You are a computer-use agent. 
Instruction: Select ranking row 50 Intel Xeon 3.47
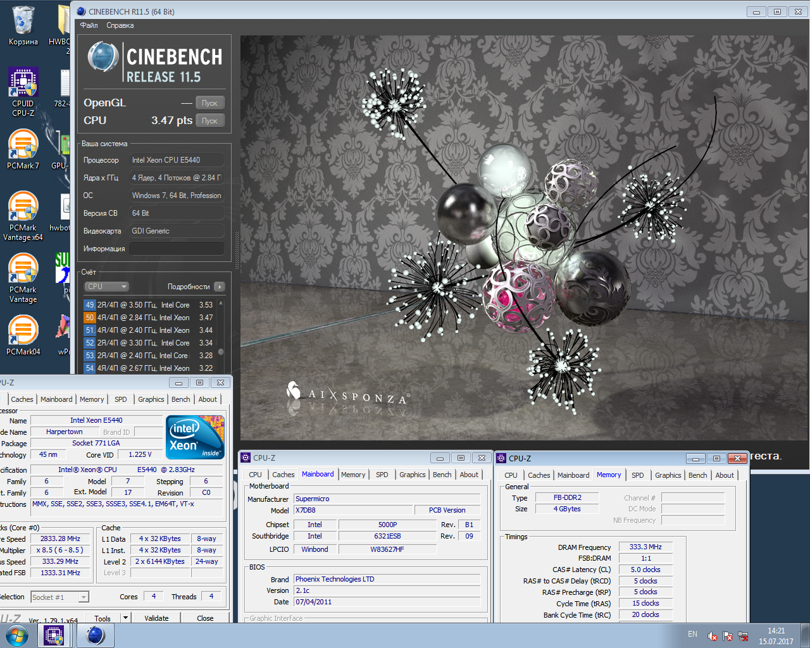click(149, 318)
